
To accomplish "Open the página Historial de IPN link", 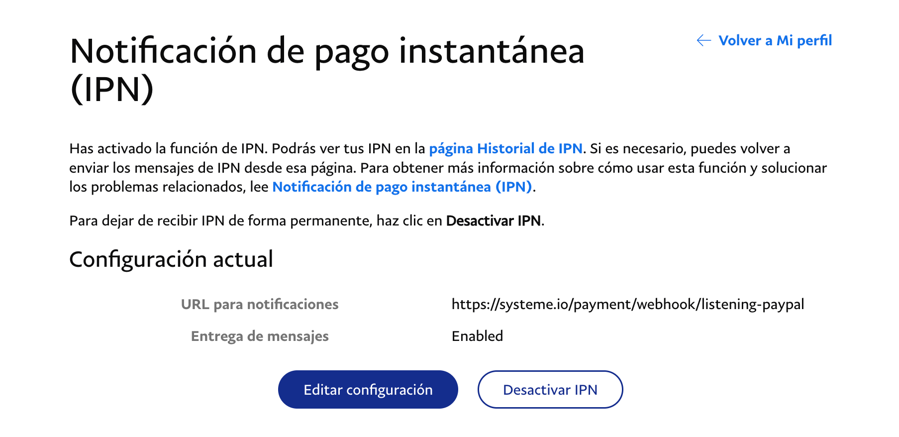I will 505,148.
